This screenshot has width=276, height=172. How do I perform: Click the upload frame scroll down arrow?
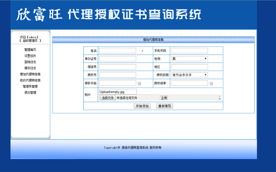(x=220, y=99)
